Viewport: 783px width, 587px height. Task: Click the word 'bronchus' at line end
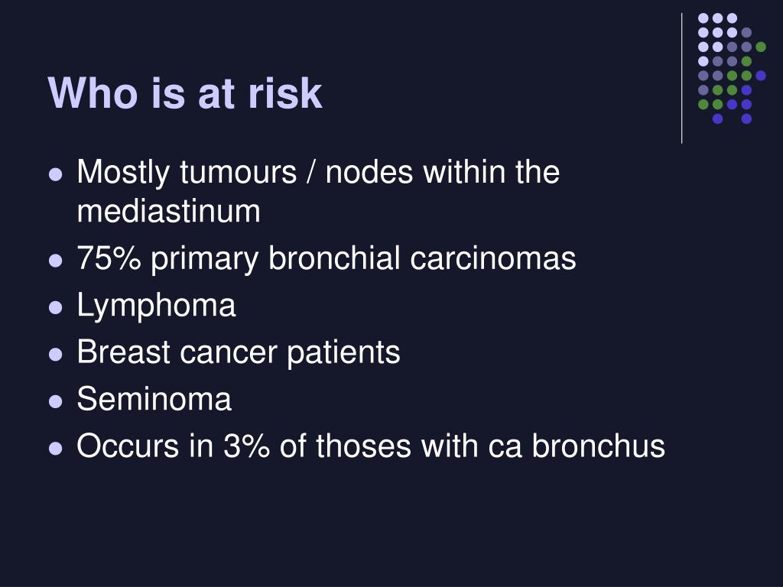tap(598, 446)
